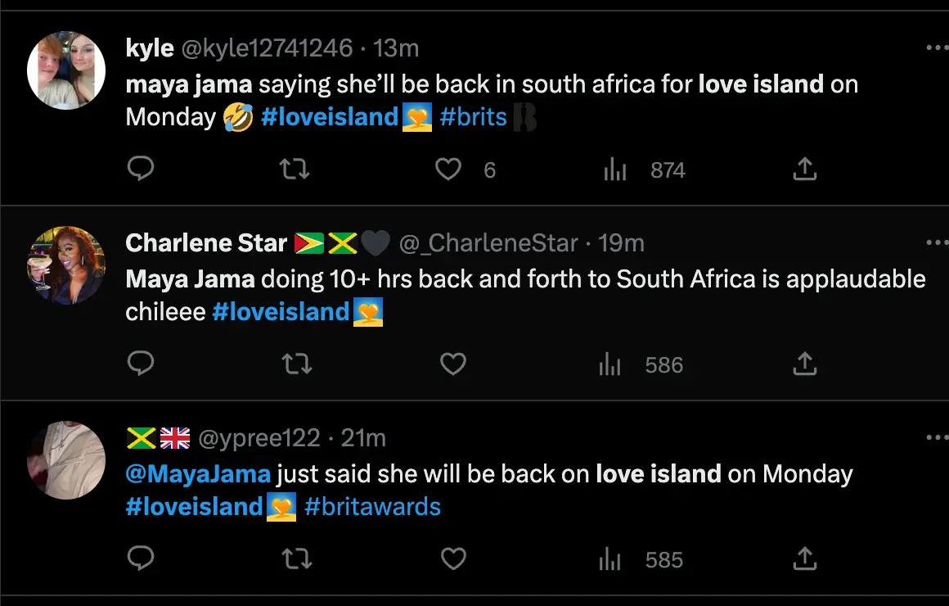Open Charlene Star's avatar
The image size is (949, 606).
[x=65, y=265]
